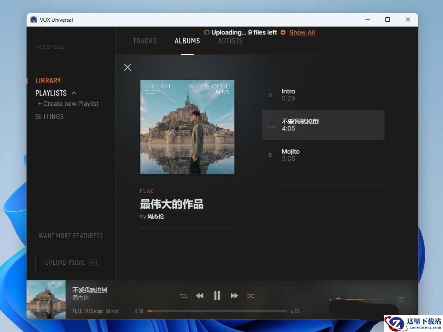Open the Artists tab
The height and width of the screenshot is (332, 443).
pyautogui.click(x=230, y=41)
